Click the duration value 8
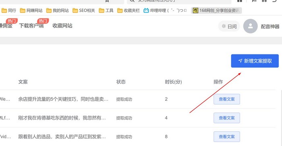The width and height of the screenshot is (282, 146). (166, 136)
